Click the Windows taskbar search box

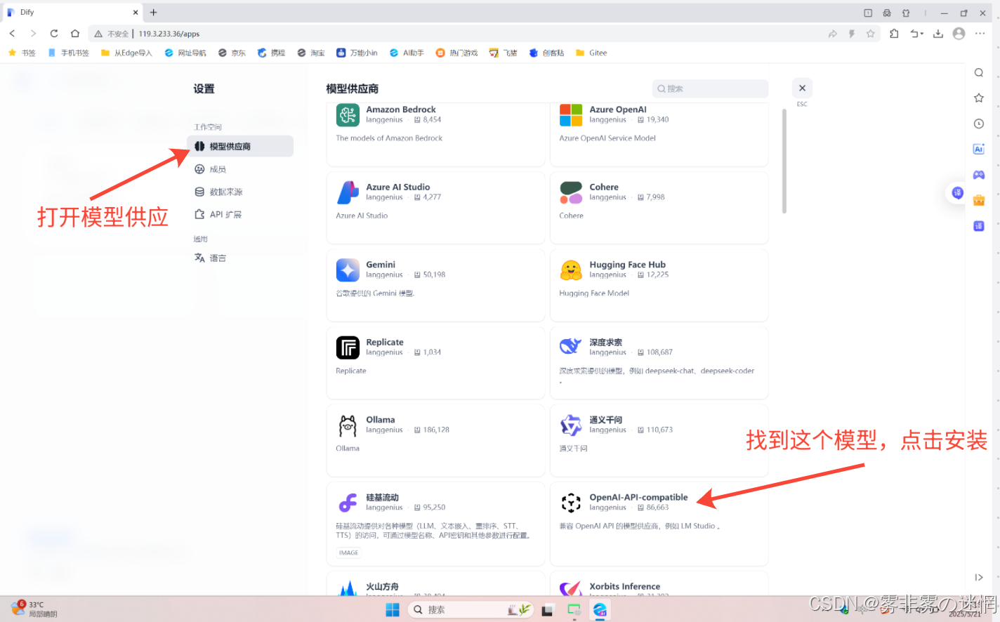[471, 609]
